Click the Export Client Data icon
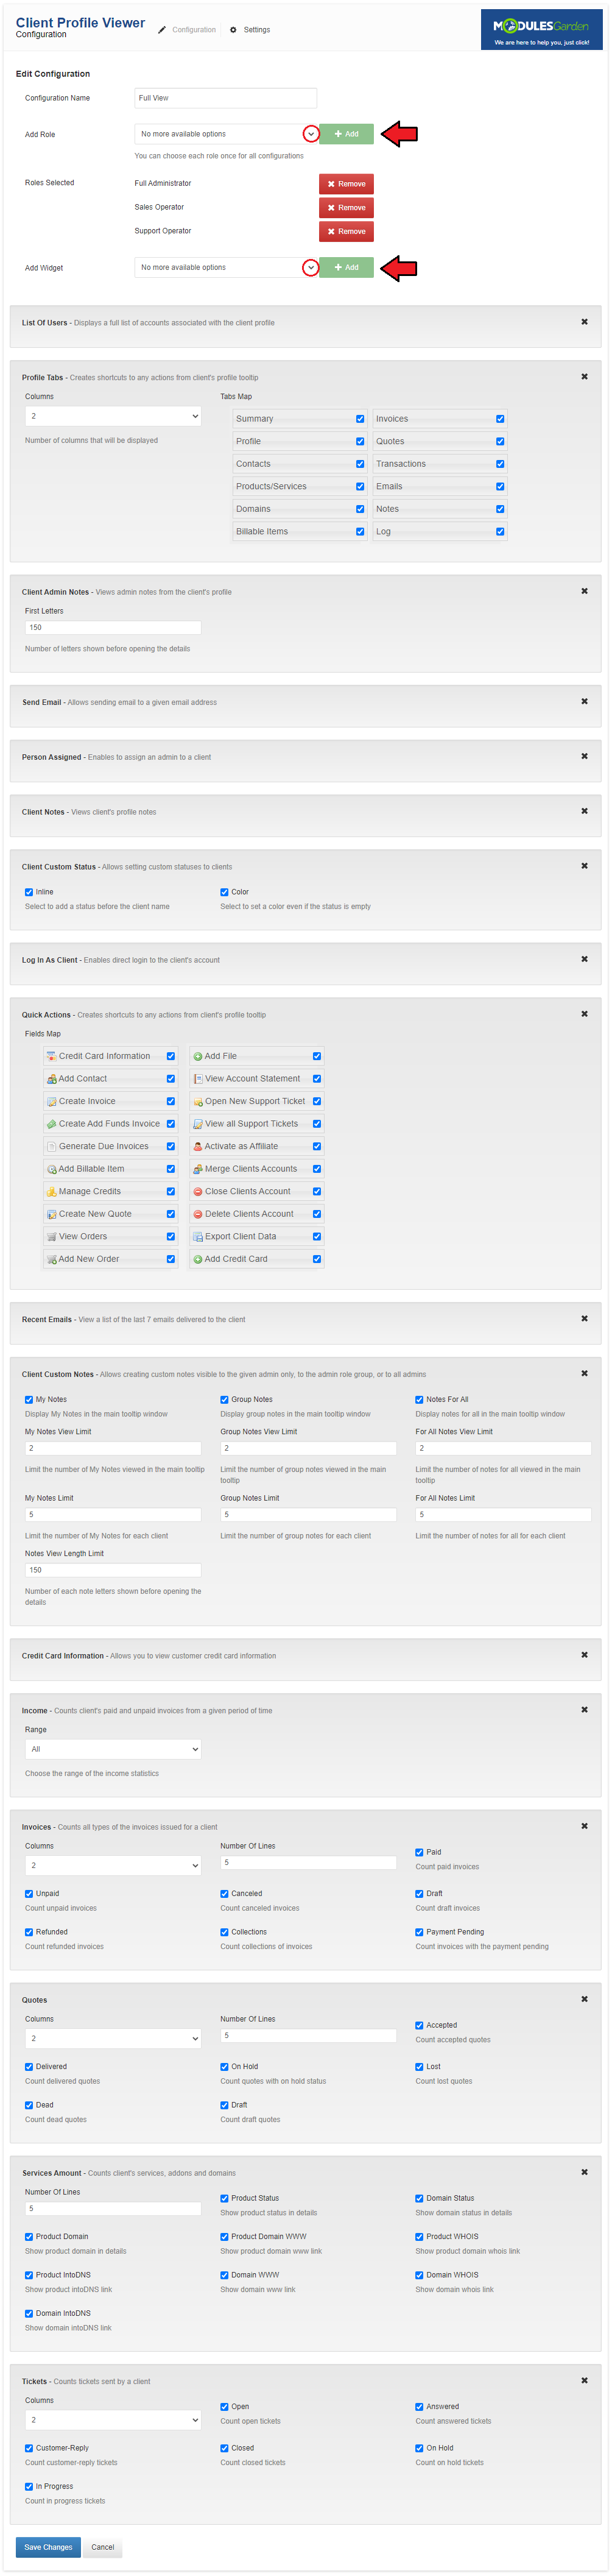Viewport: 612px width, 2576px height. 198,1236
